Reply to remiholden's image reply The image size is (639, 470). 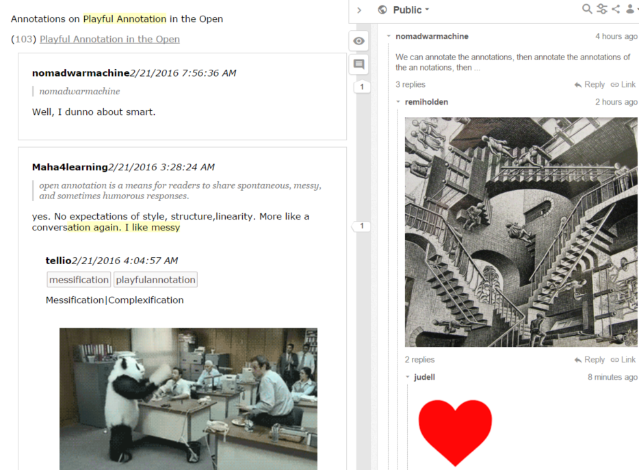(589, 360)
